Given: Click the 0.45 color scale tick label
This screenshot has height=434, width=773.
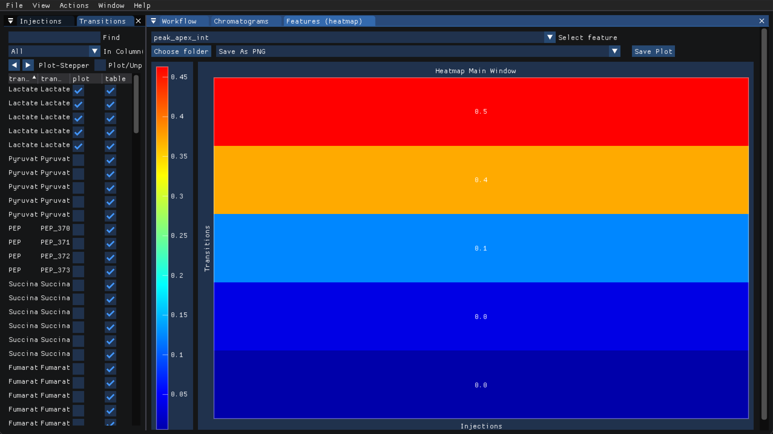Looking at the screenshot, I should pyautogui.click(x=179, y=77).
